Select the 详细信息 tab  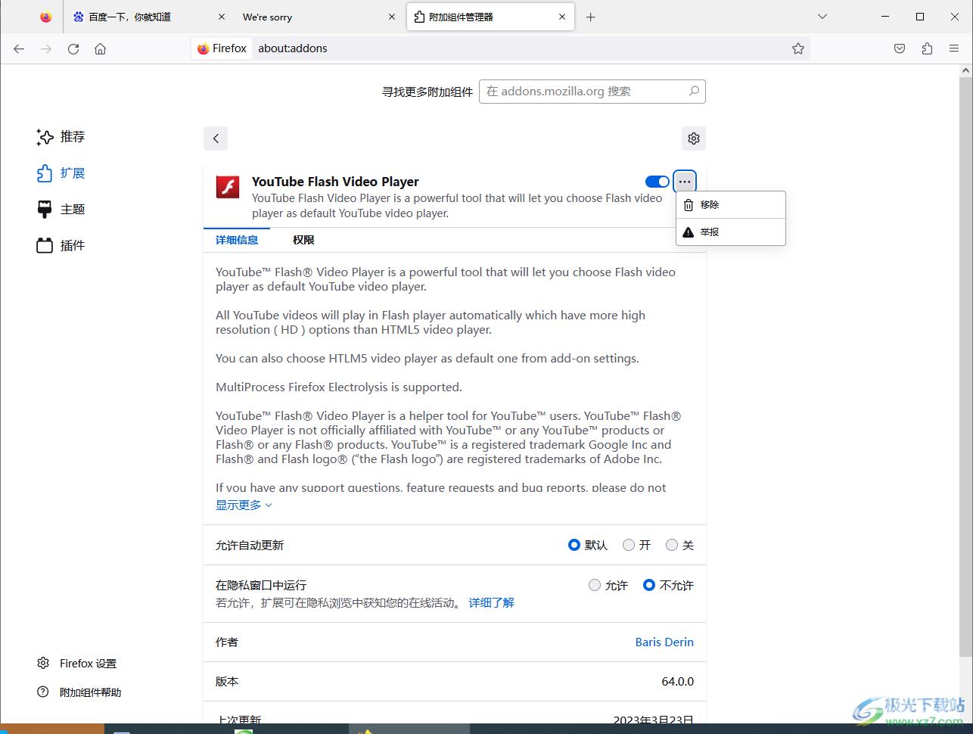coord(237,240)
